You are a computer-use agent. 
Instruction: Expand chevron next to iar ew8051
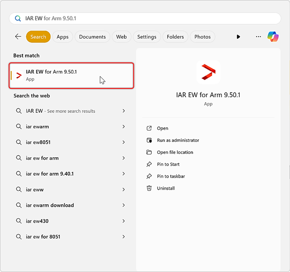(124, 142)
